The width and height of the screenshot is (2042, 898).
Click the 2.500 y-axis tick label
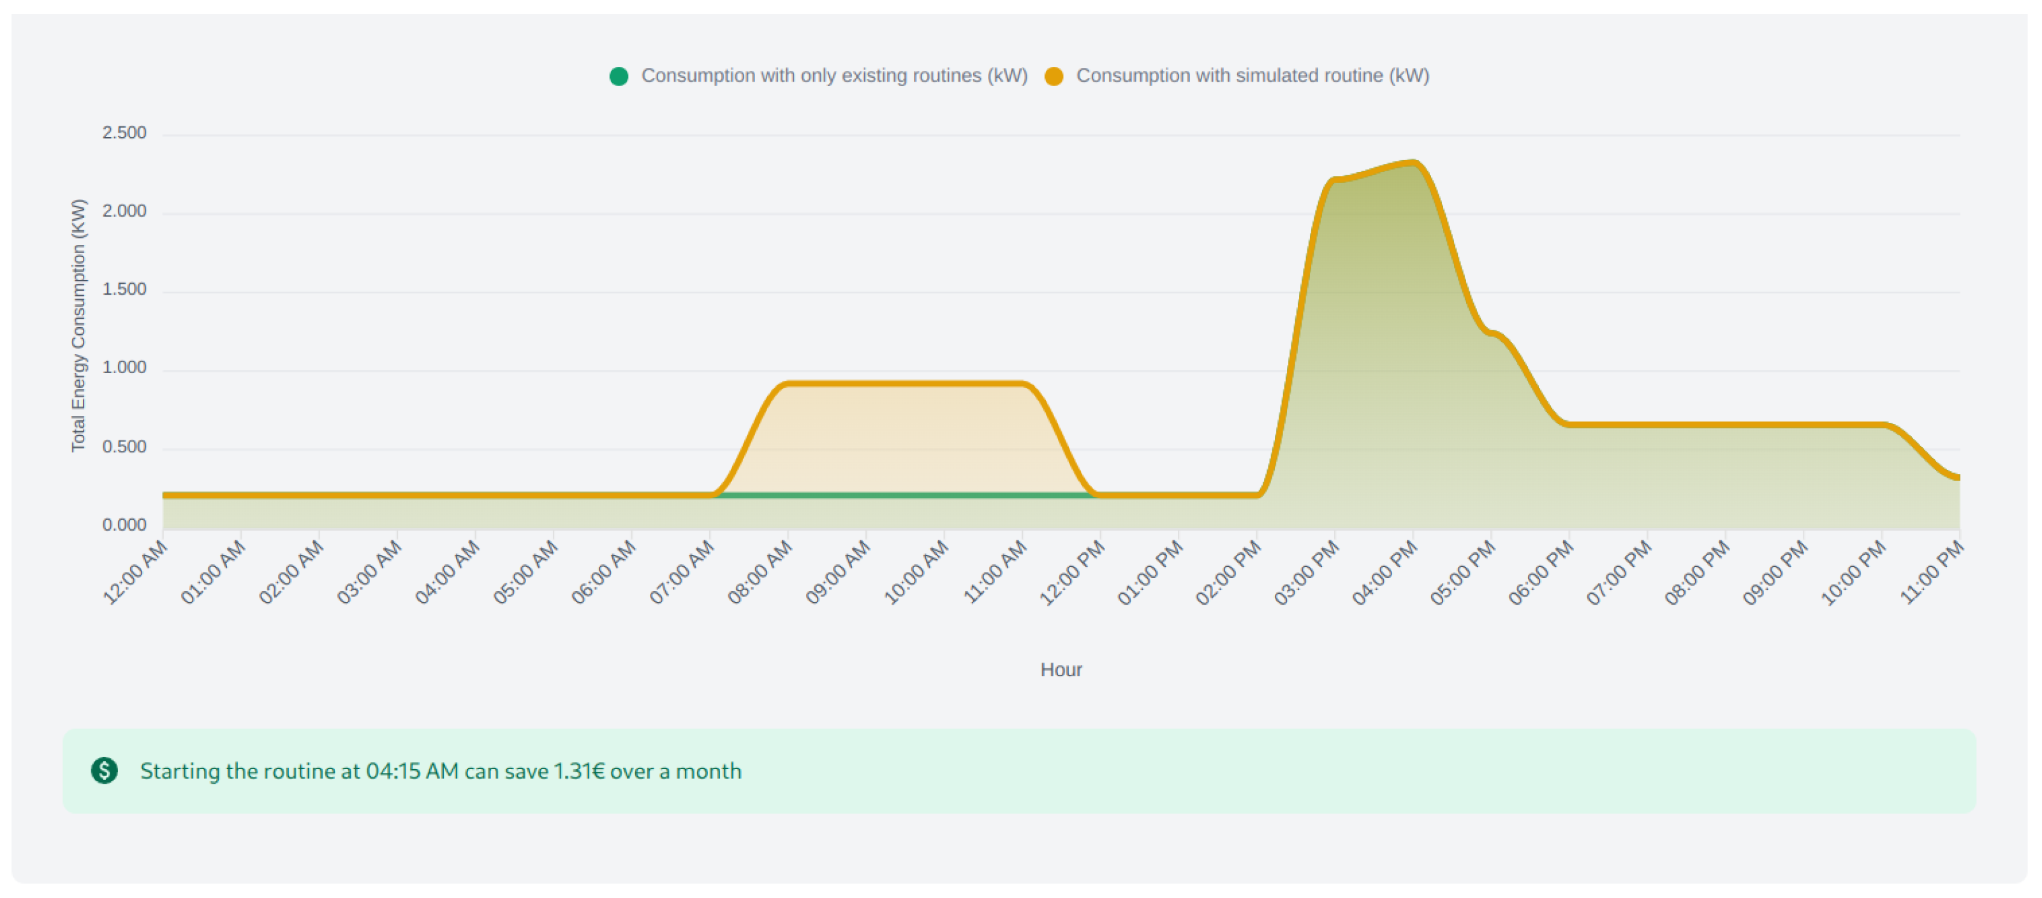[x=124, y=133]
